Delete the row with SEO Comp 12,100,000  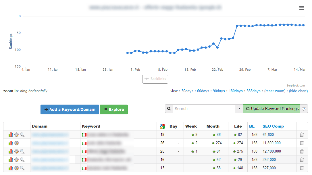tap(302, 151)
